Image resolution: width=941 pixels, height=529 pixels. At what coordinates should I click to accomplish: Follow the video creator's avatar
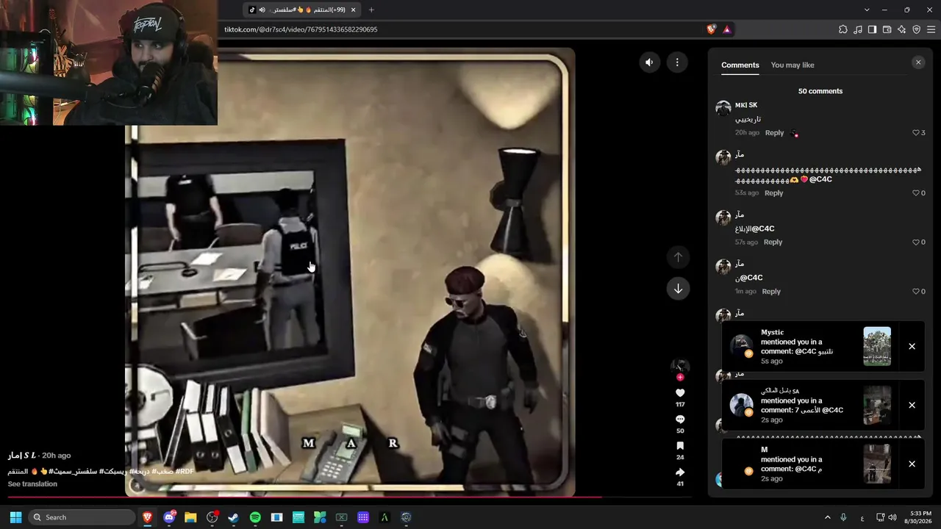[x=680, y=367]
